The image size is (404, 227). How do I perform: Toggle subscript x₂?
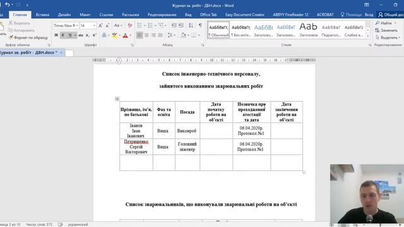[x=88, y=35]
